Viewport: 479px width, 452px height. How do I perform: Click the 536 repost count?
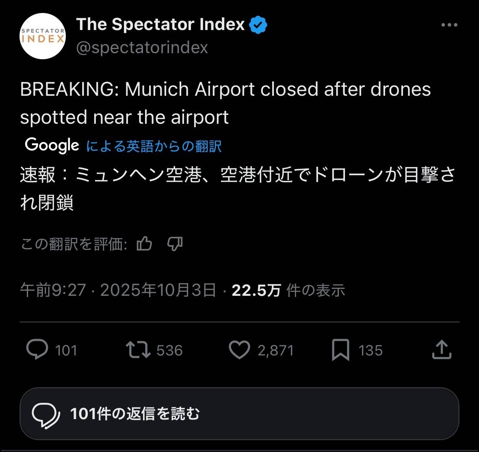(x=169, y=351)
